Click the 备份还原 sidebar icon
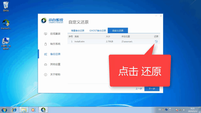 46,54
